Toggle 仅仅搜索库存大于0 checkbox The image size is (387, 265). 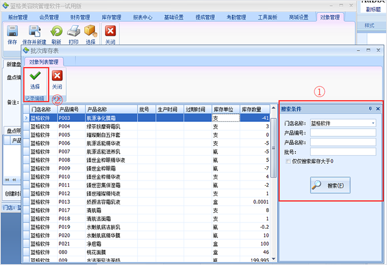288,162
